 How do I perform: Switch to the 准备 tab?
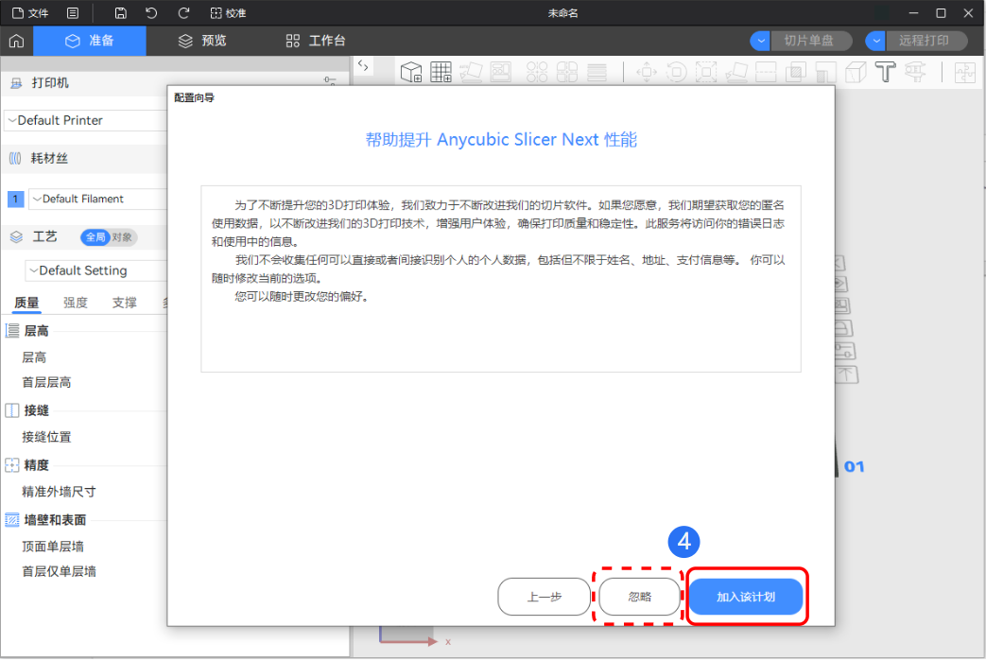point(90,41)
